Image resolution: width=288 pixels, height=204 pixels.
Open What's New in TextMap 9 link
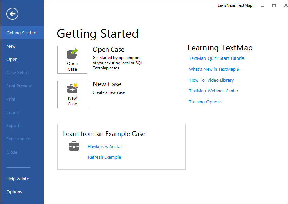(x=214, y=69)
